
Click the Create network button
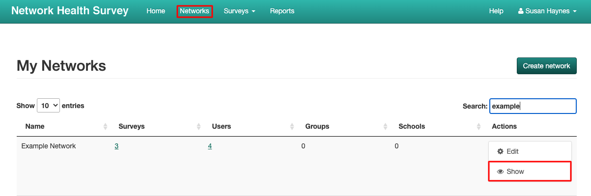point(546,66)
